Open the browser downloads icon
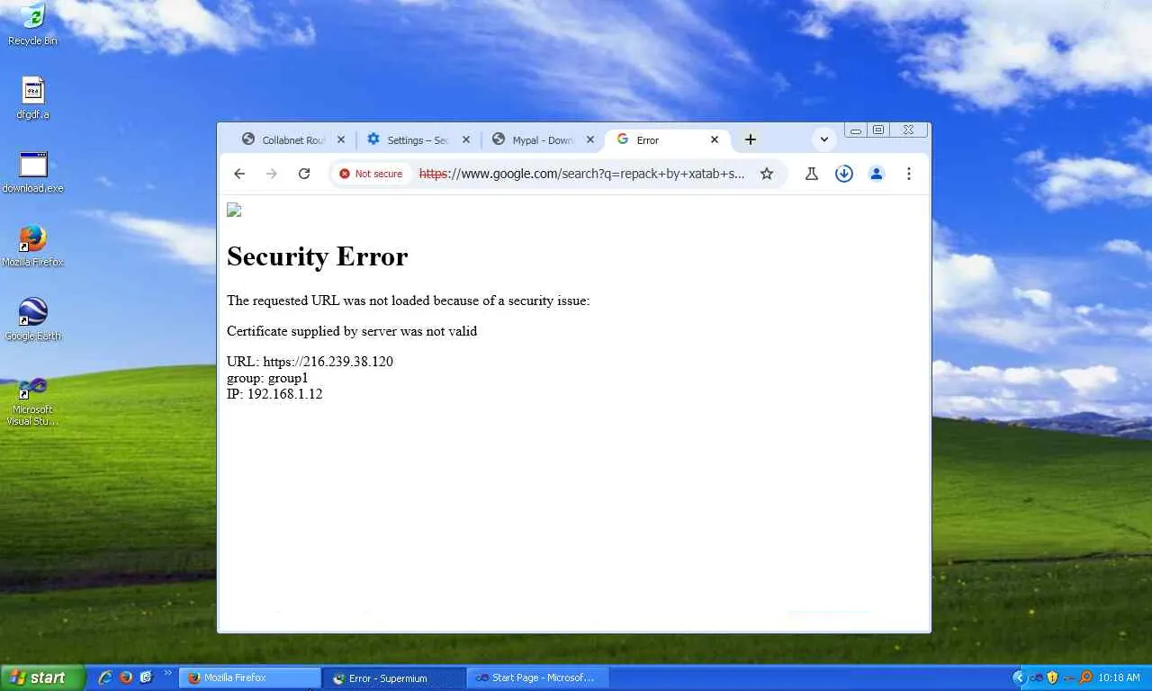 click(x=844, y=174)
